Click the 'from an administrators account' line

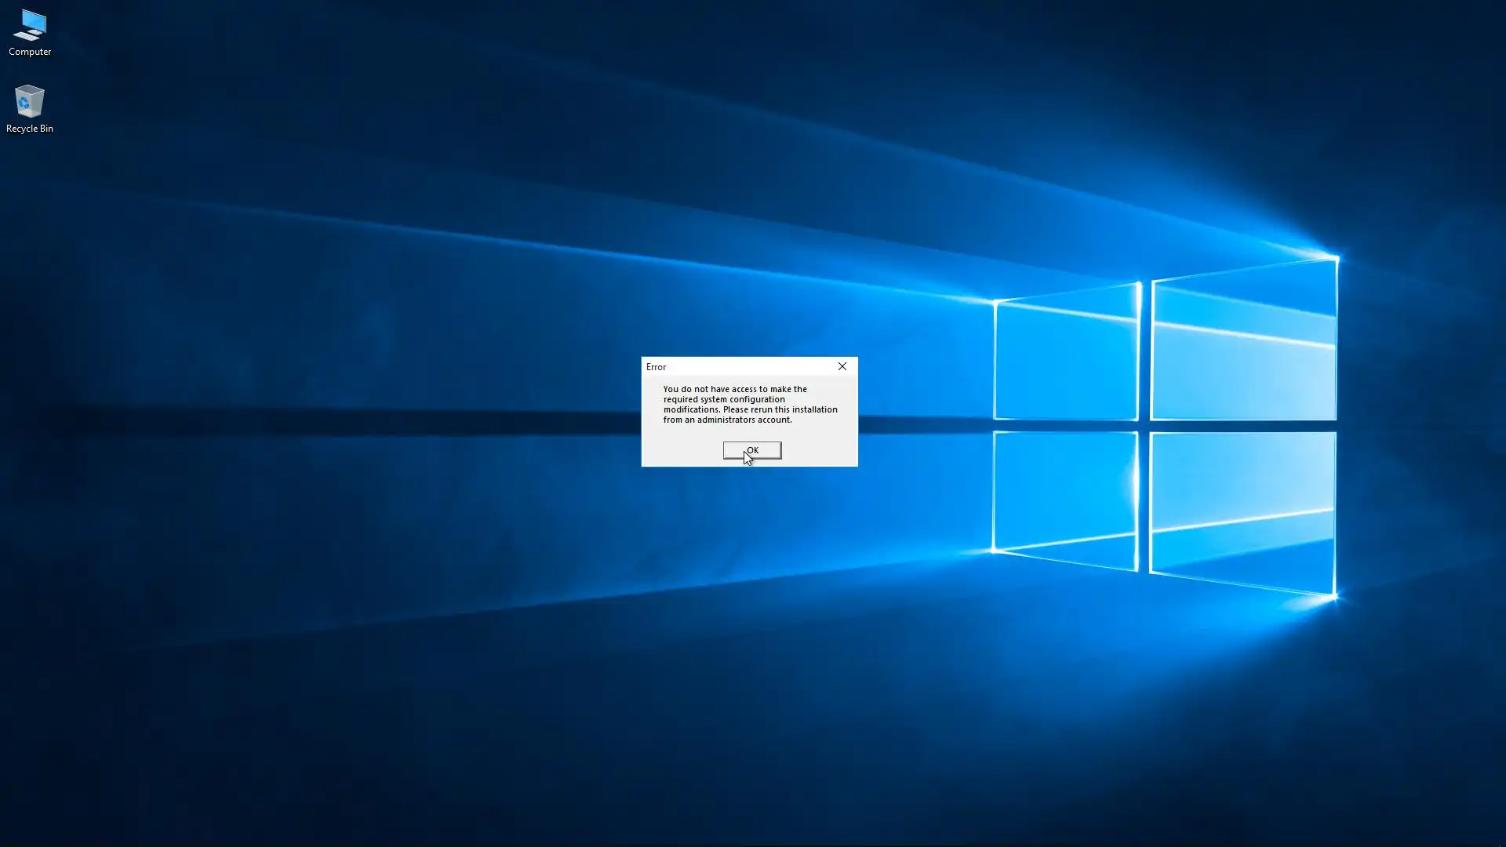727,420
